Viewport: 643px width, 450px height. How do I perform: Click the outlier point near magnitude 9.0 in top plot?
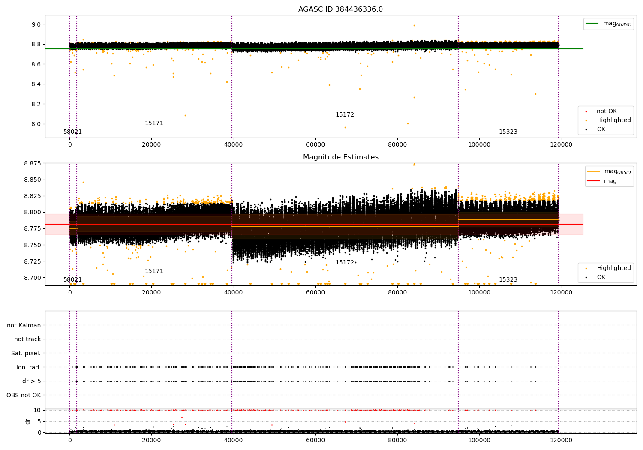click(414, 25)
